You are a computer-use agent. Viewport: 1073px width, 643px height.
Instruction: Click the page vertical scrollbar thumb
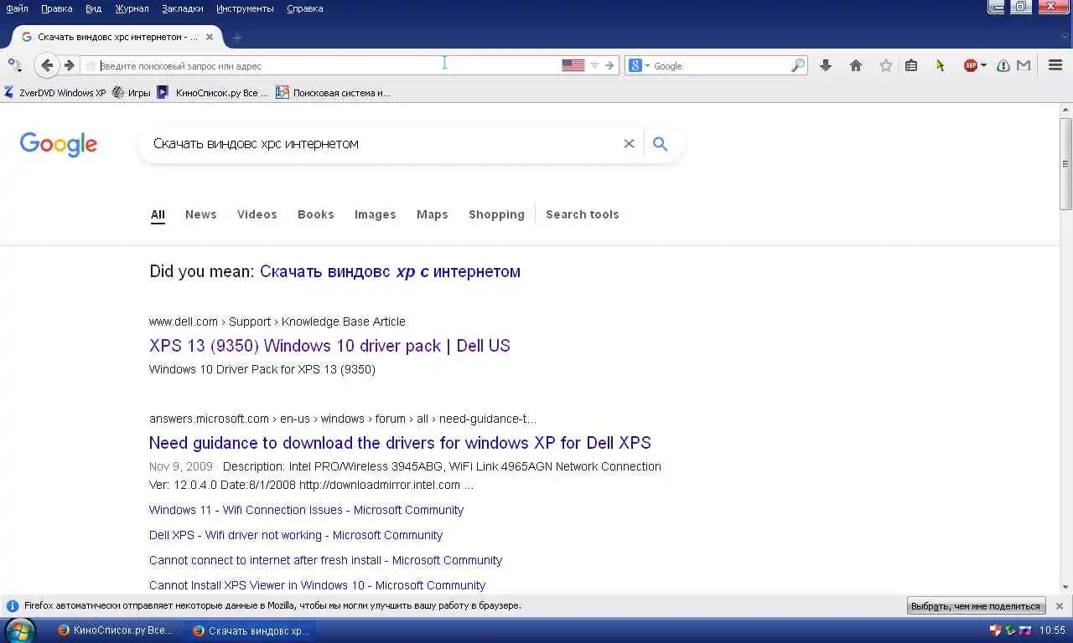coord(1066,163)
